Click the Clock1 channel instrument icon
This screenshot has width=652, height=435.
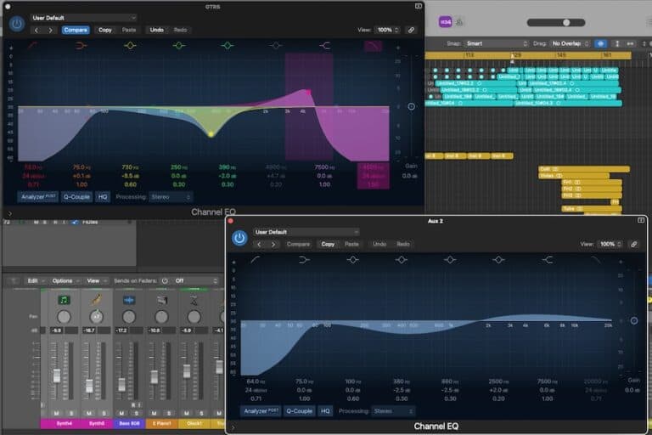(194, 300)
